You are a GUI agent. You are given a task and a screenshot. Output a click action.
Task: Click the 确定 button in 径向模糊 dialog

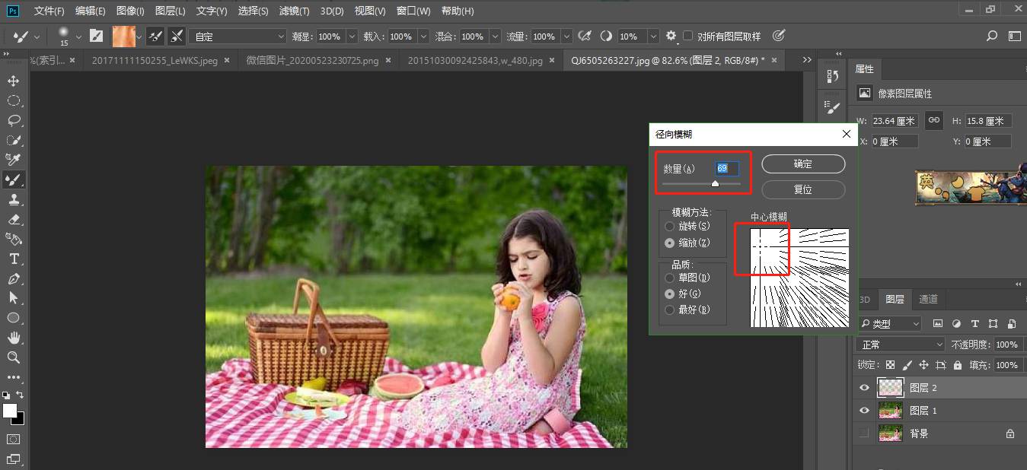point(802,164)
